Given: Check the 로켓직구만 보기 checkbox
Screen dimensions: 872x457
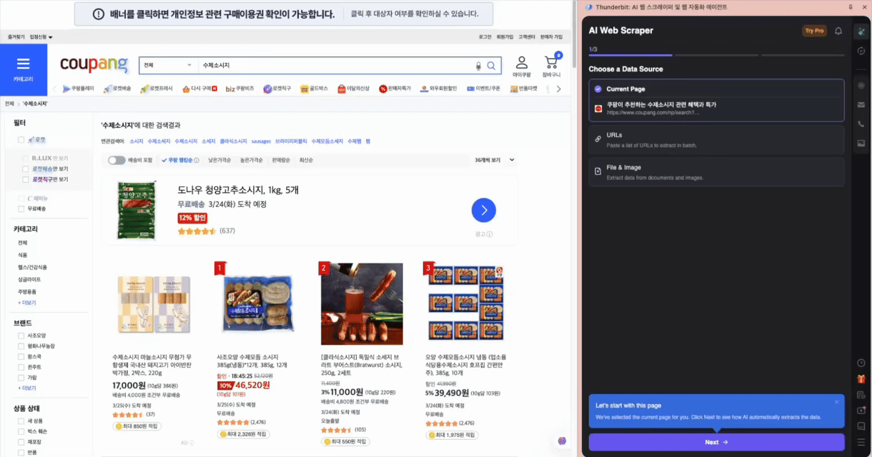Looking at the screenshot, I should (x=26, y=179).
